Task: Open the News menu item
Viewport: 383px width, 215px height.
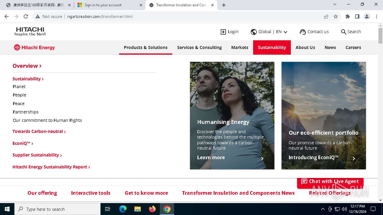Action: (x=330, y=47)
